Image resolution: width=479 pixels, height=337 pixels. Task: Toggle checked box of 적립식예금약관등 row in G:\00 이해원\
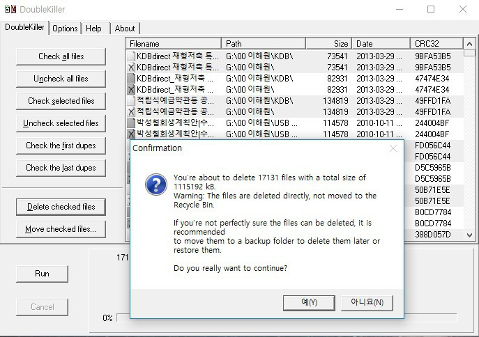pos(131,112)
